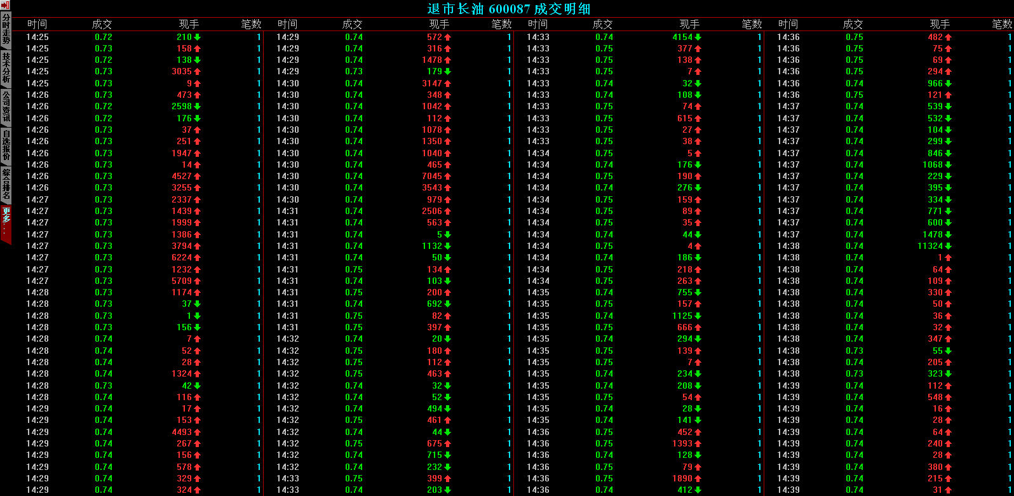Go to the 综合排名 sidebar tab

click(6, 184)
